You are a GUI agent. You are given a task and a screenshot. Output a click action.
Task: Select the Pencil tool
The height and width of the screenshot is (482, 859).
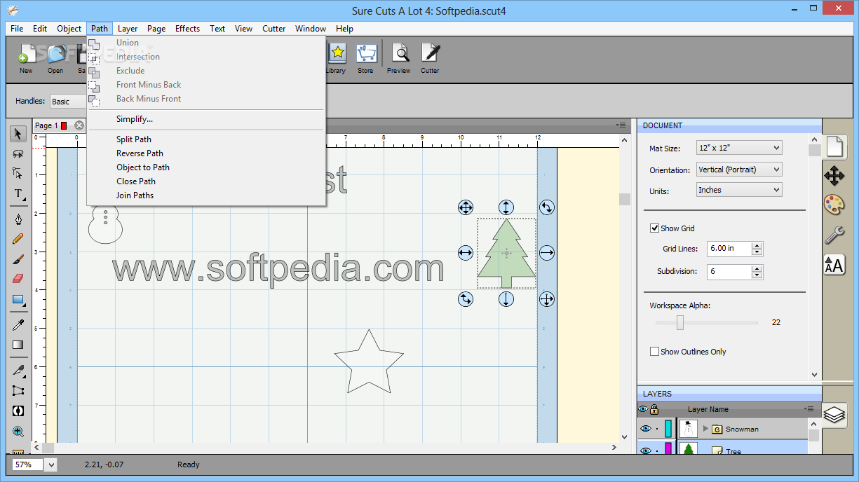click(18, 239)
